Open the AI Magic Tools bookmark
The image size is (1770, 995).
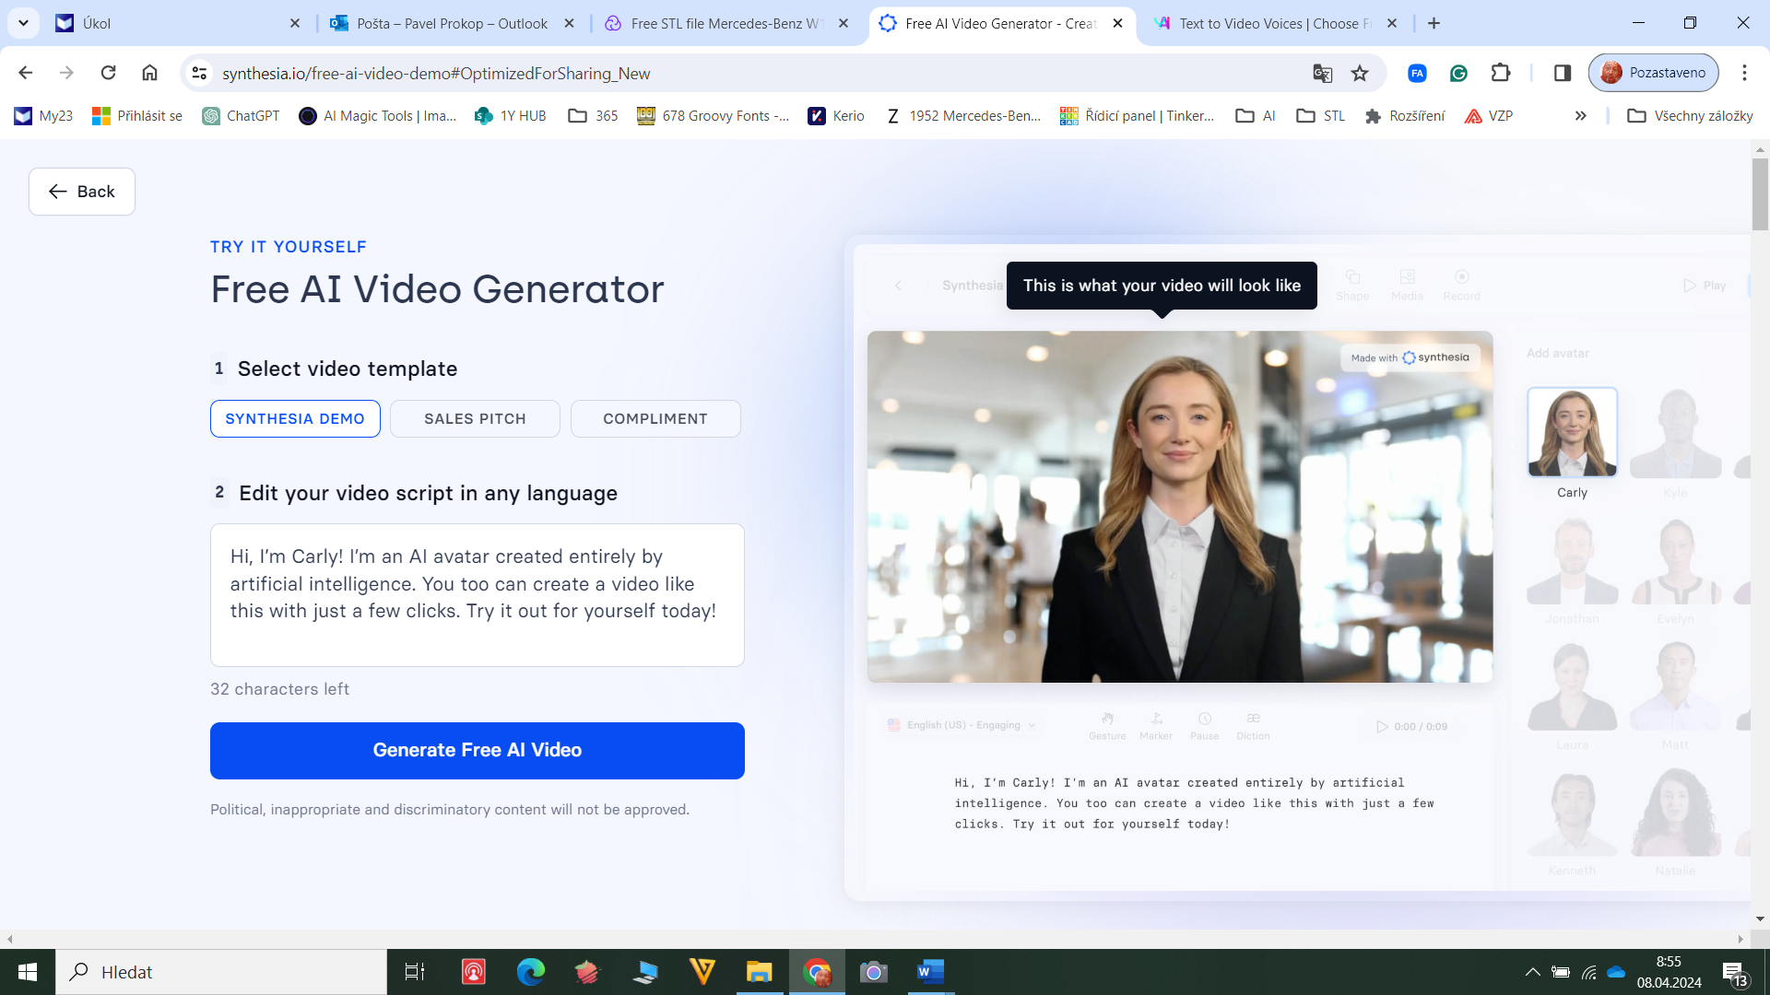point(378,115)
